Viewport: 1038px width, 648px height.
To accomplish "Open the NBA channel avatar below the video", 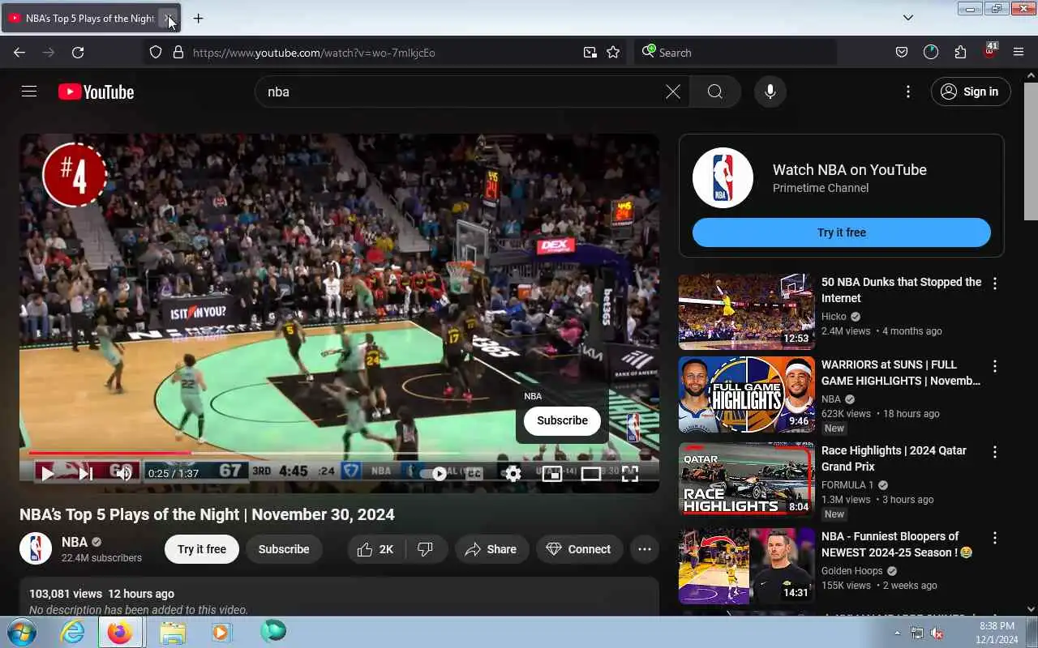I will pos(36,548).
